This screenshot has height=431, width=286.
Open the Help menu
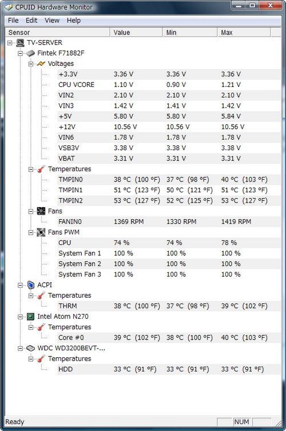coord(74,21)
